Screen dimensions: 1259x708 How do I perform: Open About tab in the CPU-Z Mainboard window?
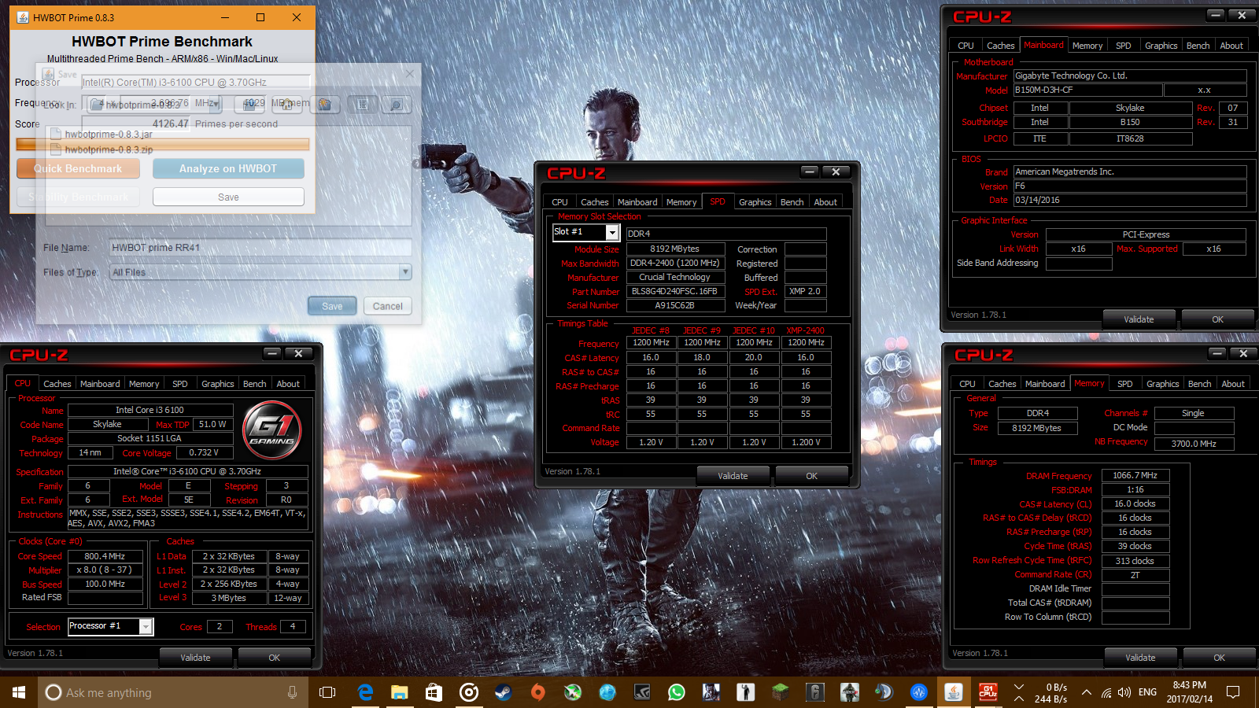click(x=1231, y=46)
